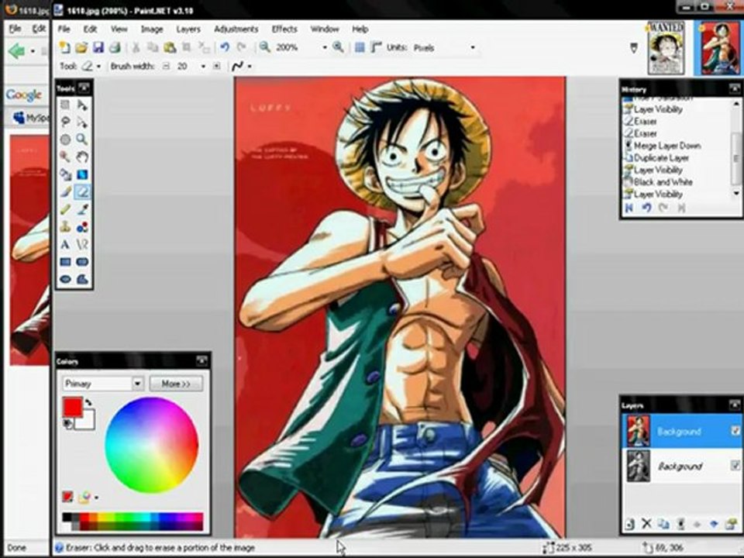This screenshot has height=558, width=744.
Task: Click the Zoom Out magnifier in toolbar
Action: [264, 47]
